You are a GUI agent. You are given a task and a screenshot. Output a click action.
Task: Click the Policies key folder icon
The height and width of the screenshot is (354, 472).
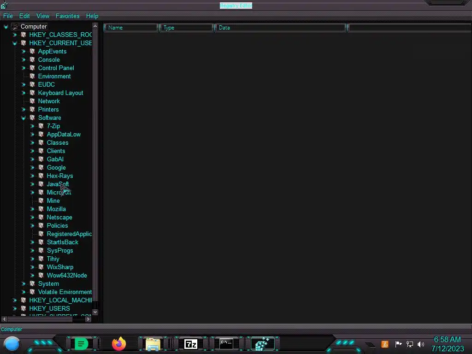(x=41, y=225)
